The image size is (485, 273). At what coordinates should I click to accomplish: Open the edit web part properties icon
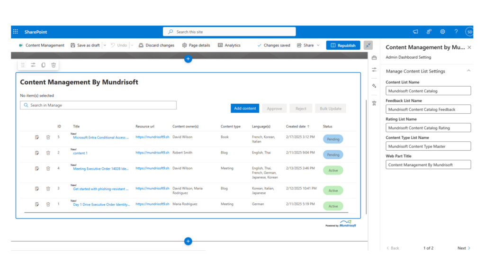point(33,65)
